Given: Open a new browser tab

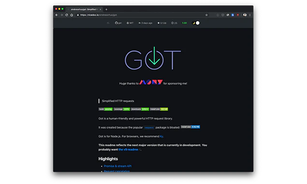Looking at the screenshot, I should (106, 9).
